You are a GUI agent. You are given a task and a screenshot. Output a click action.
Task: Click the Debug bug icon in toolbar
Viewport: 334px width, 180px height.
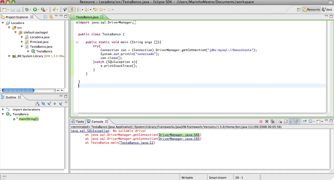point(27,9)
